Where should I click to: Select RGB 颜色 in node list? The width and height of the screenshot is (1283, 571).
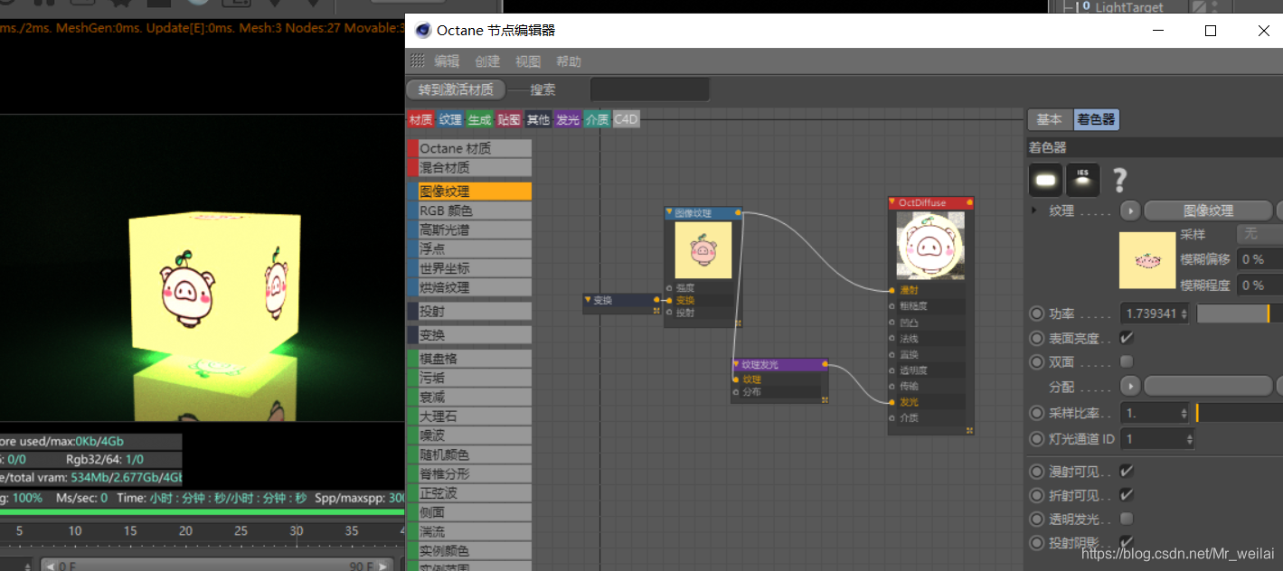tap(469, 211)
